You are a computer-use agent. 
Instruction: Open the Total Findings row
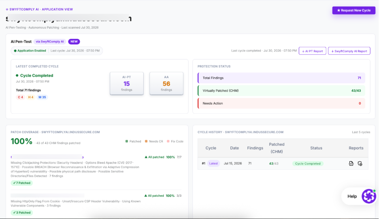pyautogui.click(x=281, y=78)
